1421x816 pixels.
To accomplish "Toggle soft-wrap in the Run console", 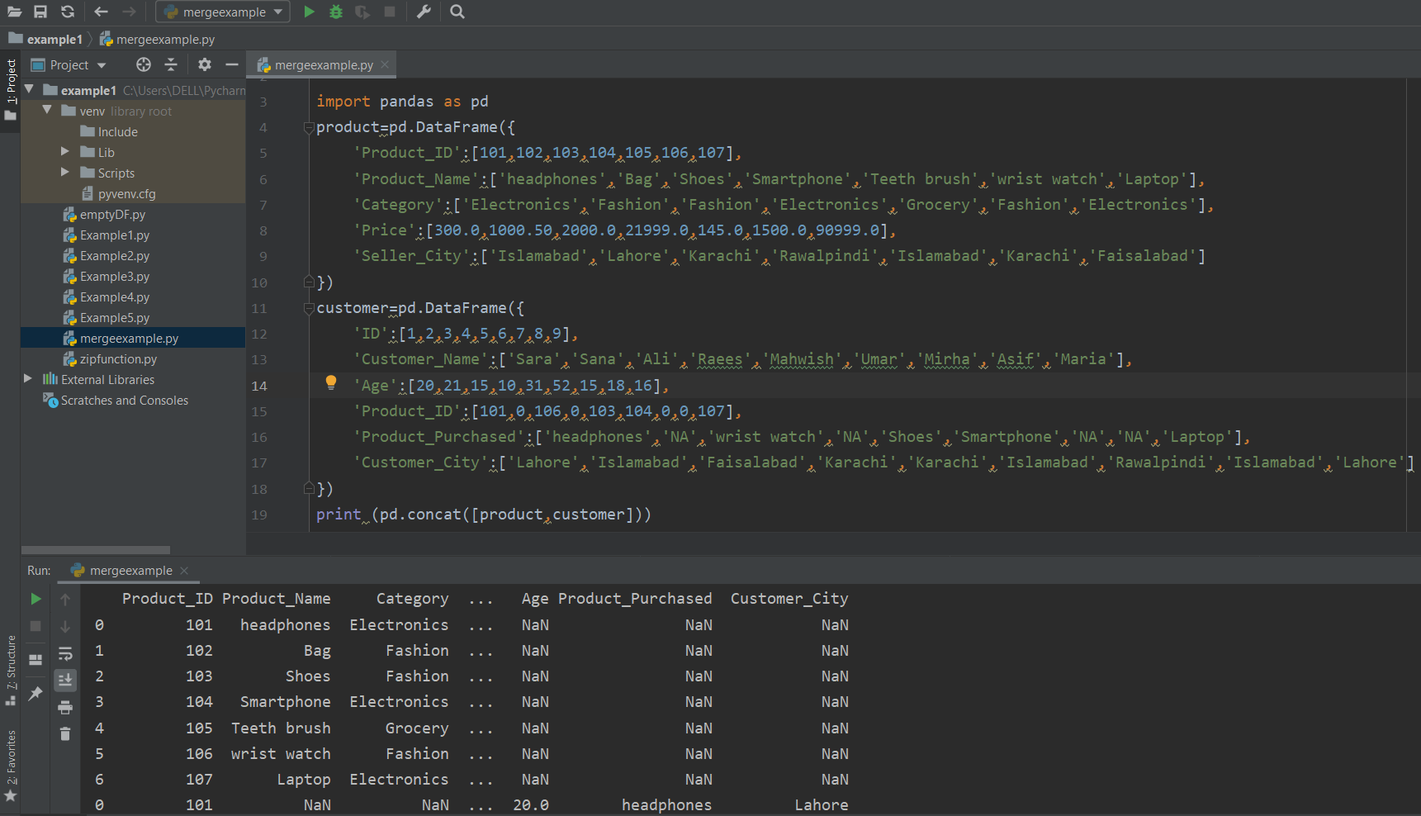I will tap(65, 653).
